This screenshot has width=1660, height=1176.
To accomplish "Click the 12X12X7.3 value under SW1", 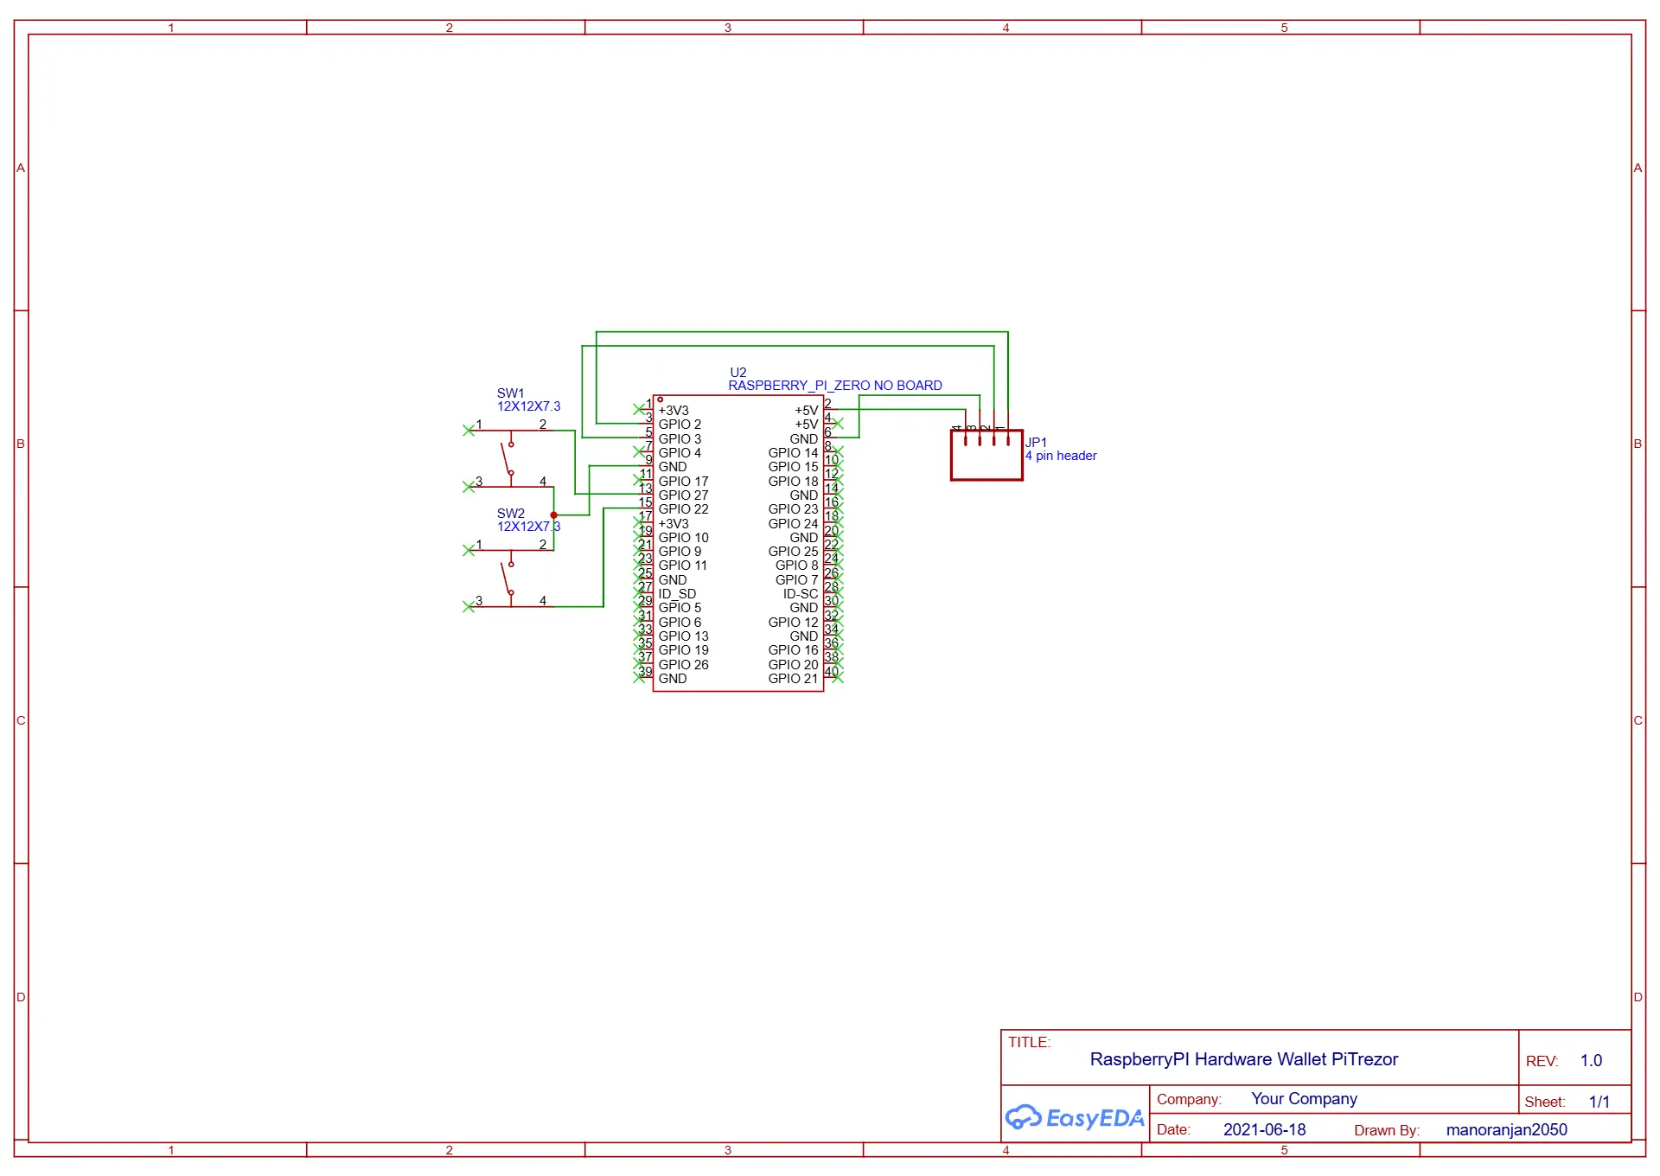I will [528, 406].
